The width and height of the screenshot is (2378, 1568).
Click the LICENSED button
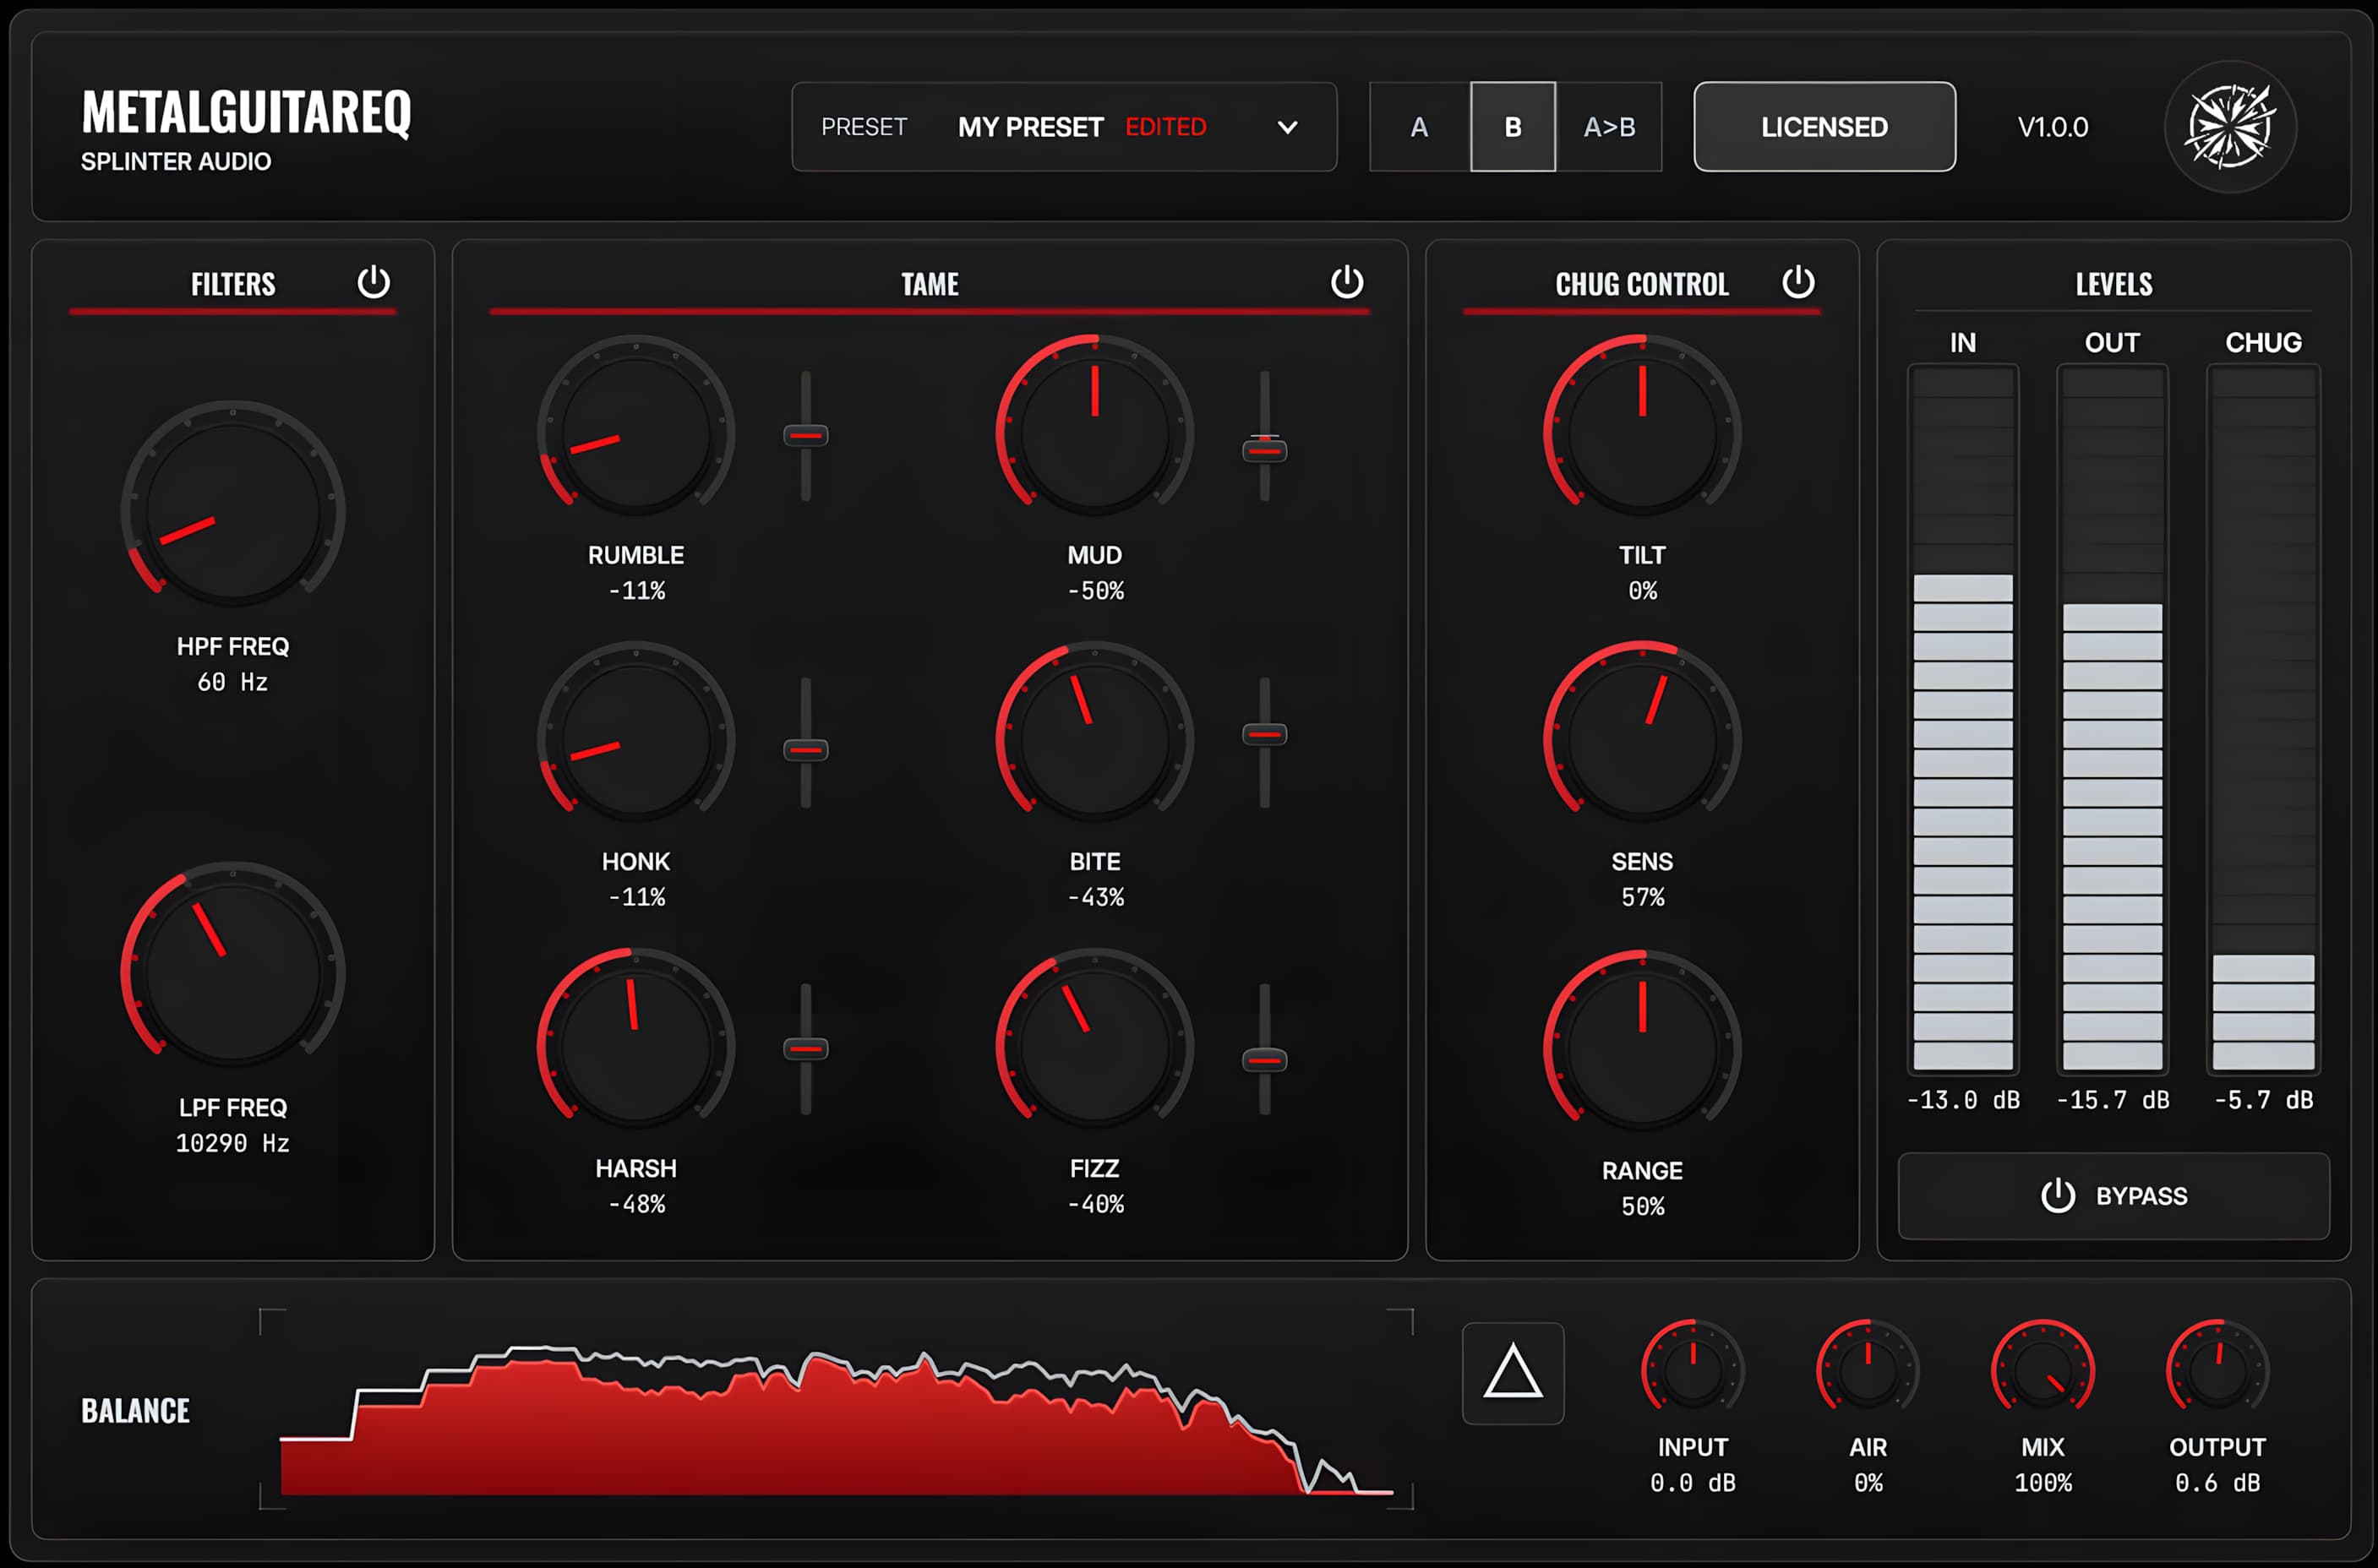click(1824, 127)
